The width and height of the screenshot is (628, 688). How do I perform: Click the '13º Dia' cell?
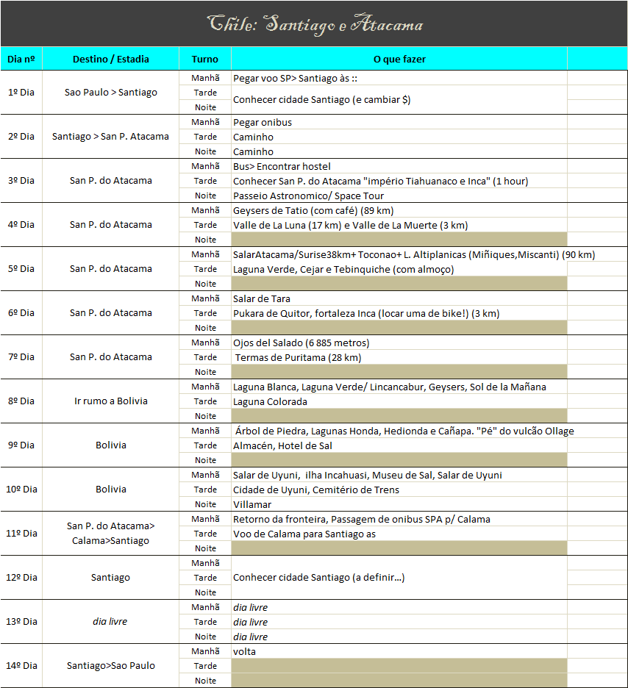coord(21,622)
